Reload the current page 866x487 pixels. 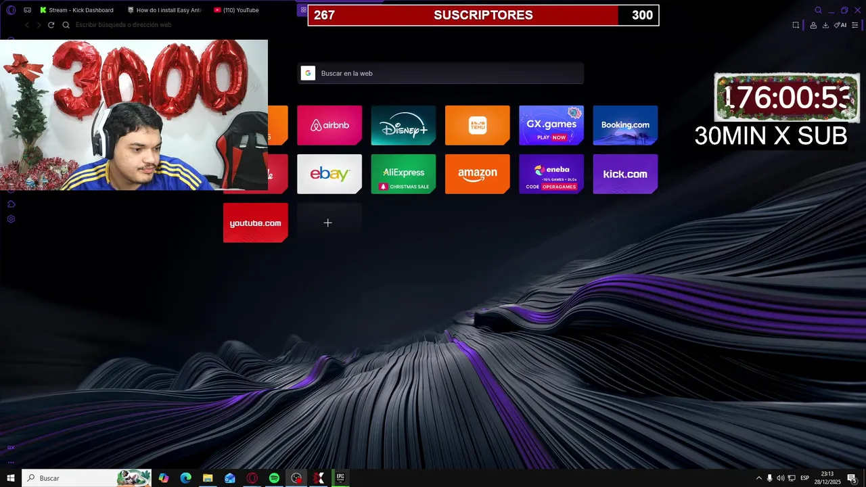pos(51,25)
